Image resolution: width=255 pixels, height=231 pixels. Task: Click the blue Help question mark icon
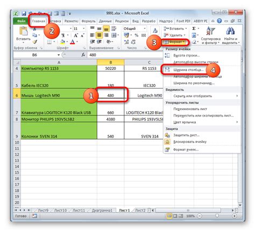point(219,21)
